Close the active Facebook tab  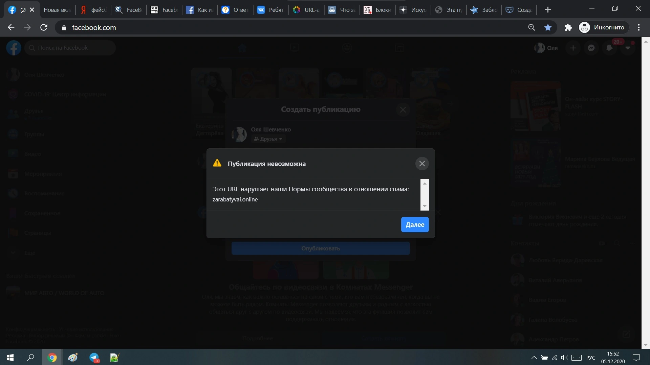pyautogui.click(x=32, y=10)
